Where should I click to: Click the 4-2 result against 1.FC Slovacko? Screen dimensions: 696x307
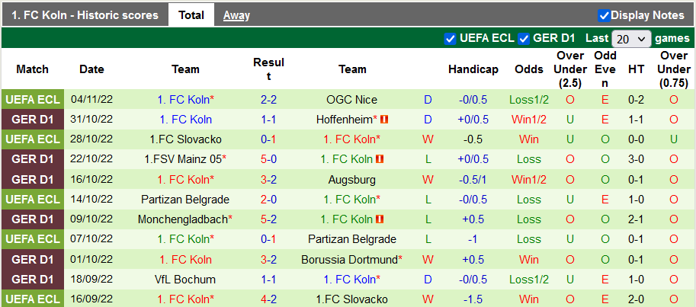pos(268,299)
